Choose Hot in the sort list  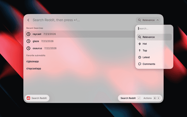(x=154, y=44)
